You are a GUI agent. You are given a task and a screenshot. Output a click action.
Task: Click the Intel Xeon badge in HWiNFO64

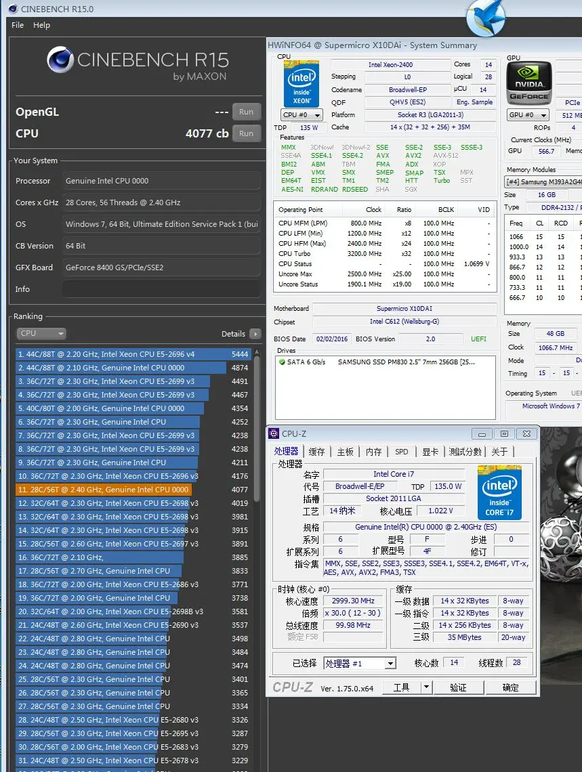(302, 84)
